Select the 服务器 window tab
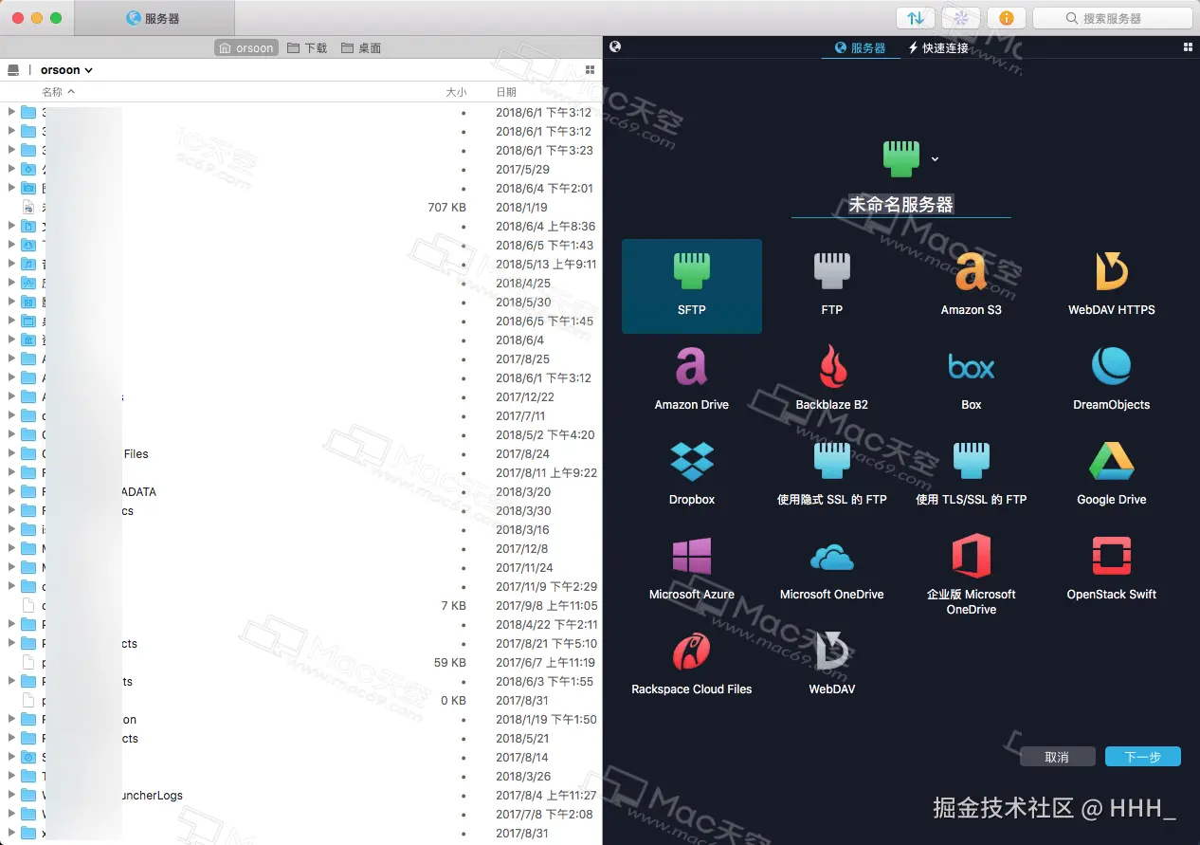The width and height of the screenshot is (1200, 845). tap(154, 18)
